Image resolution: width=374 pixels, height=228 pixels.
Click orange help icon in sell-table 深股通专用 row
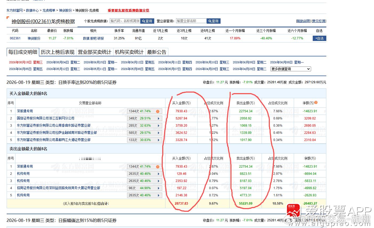coord(158,167)
